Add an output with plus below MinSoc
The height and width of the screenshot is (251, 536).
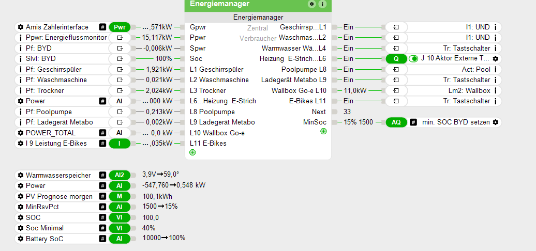tap(323, 132)
